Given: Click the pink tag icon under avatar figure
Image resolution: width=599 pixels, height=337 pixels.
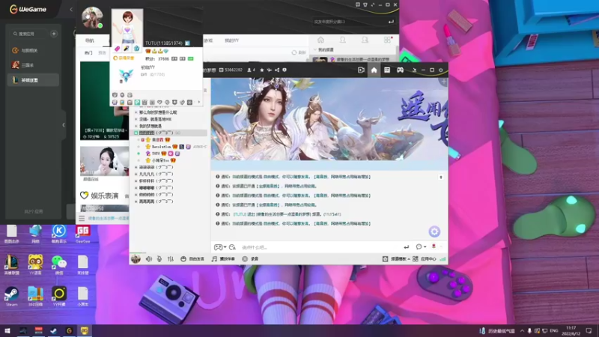Looking at the screenshot, I should click(118, 49).
